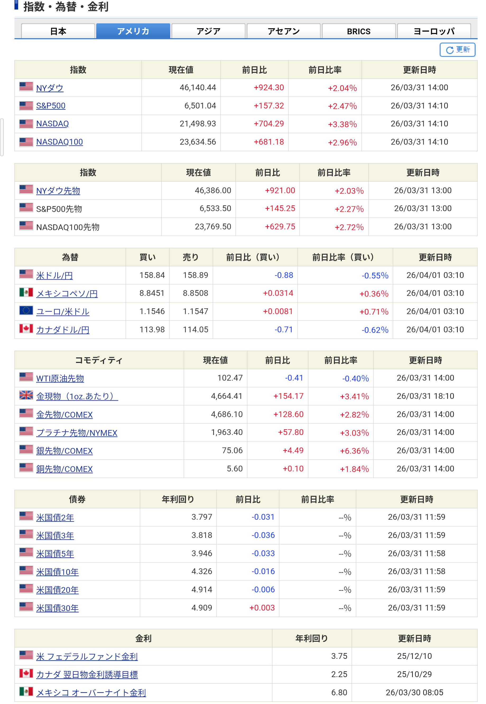Open the 米ドル/円 exchange rate link
This screenshot has width=486, height=704.
point(54,276)
